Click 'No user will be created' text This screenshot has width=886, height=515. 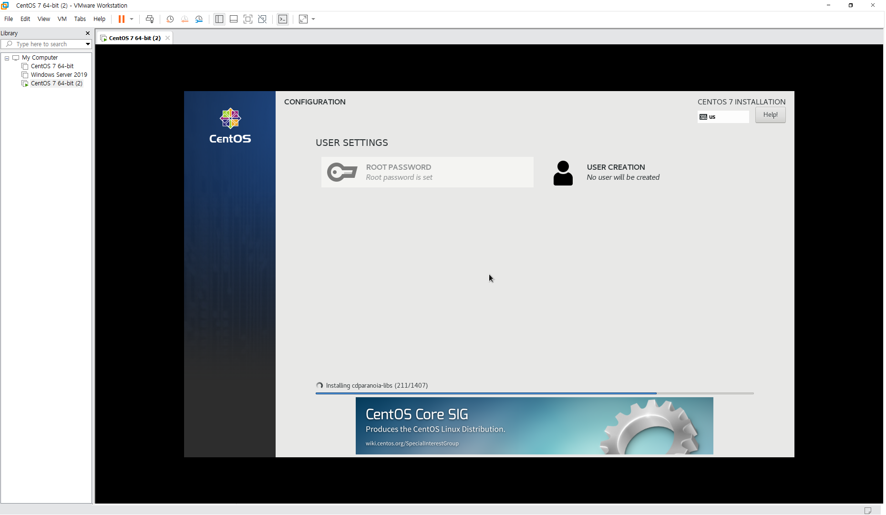coord(623,177)
